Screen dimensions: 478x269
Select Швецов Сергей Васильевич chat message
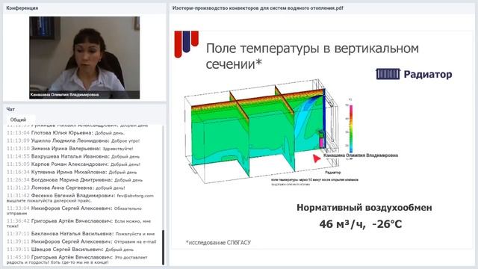pos(70,250)
